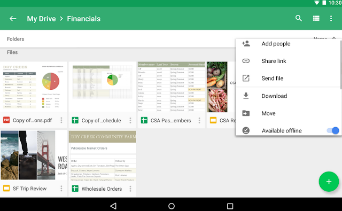Tap the Financials breadcrumb title
Viewport: 342px width, 211px height.
tap(83, 19)
